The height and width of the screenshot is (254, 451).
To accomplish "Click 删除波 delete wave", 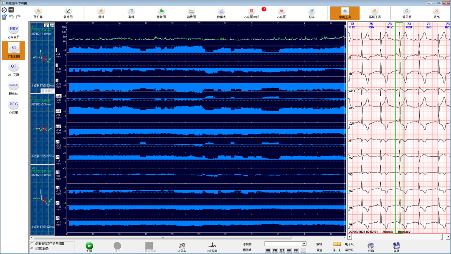I will tap(247, 250).
